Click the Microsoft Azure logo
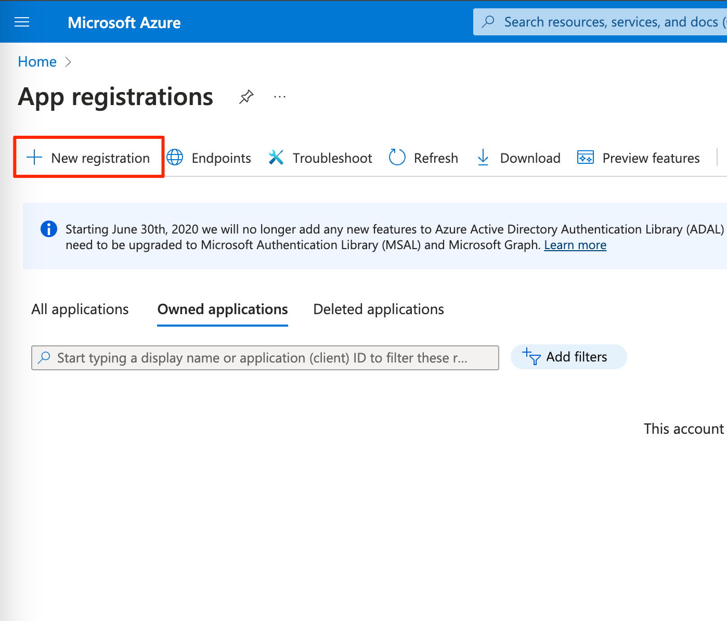This screenshot has width=727, height=621. [x=124, y=22]
